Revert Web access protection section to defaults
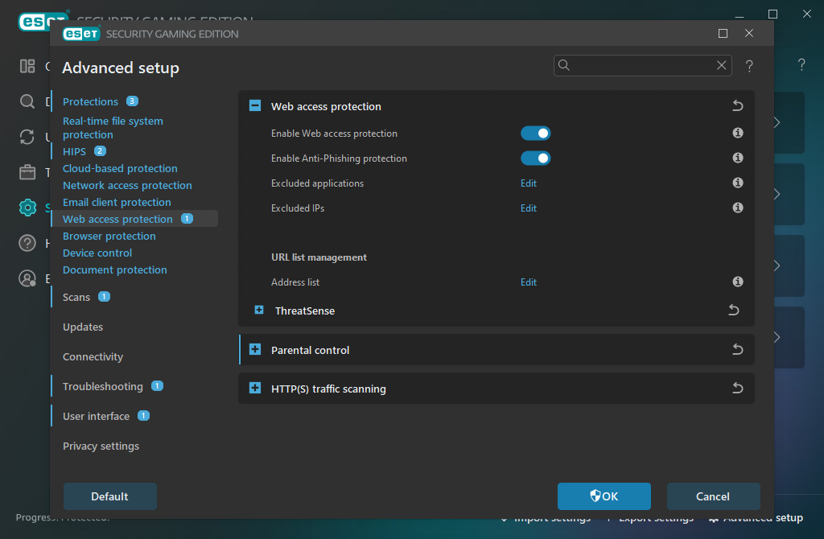Image resolution: width=824 pixels, height=539 pixels. click(738, 106)
